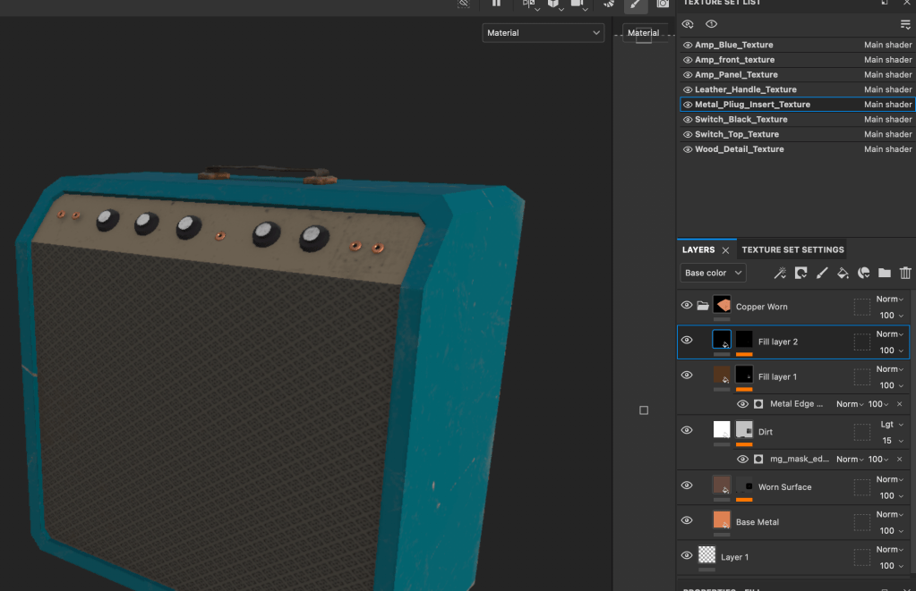The height and width of the screenshot is (591, 916).
Task: Click the Add effect magic wand icon
Action: coord(780,273)
